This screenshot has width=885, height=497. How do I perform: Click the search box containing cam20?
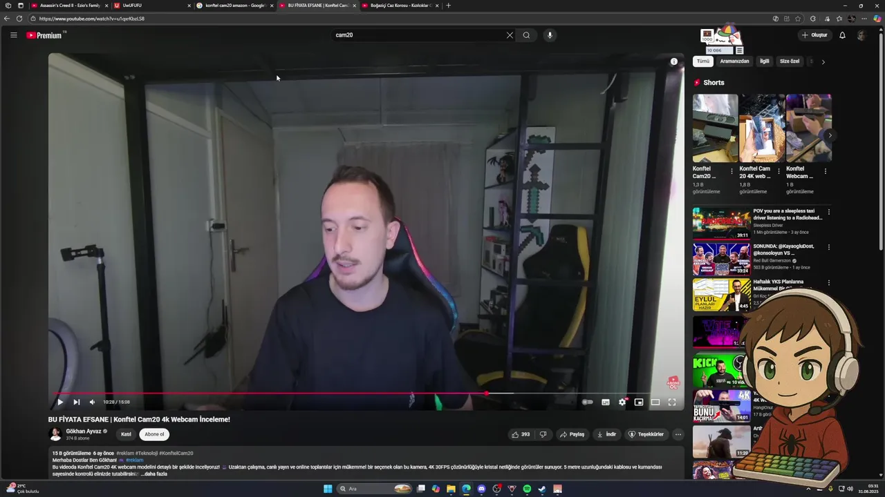coord(418,35)
